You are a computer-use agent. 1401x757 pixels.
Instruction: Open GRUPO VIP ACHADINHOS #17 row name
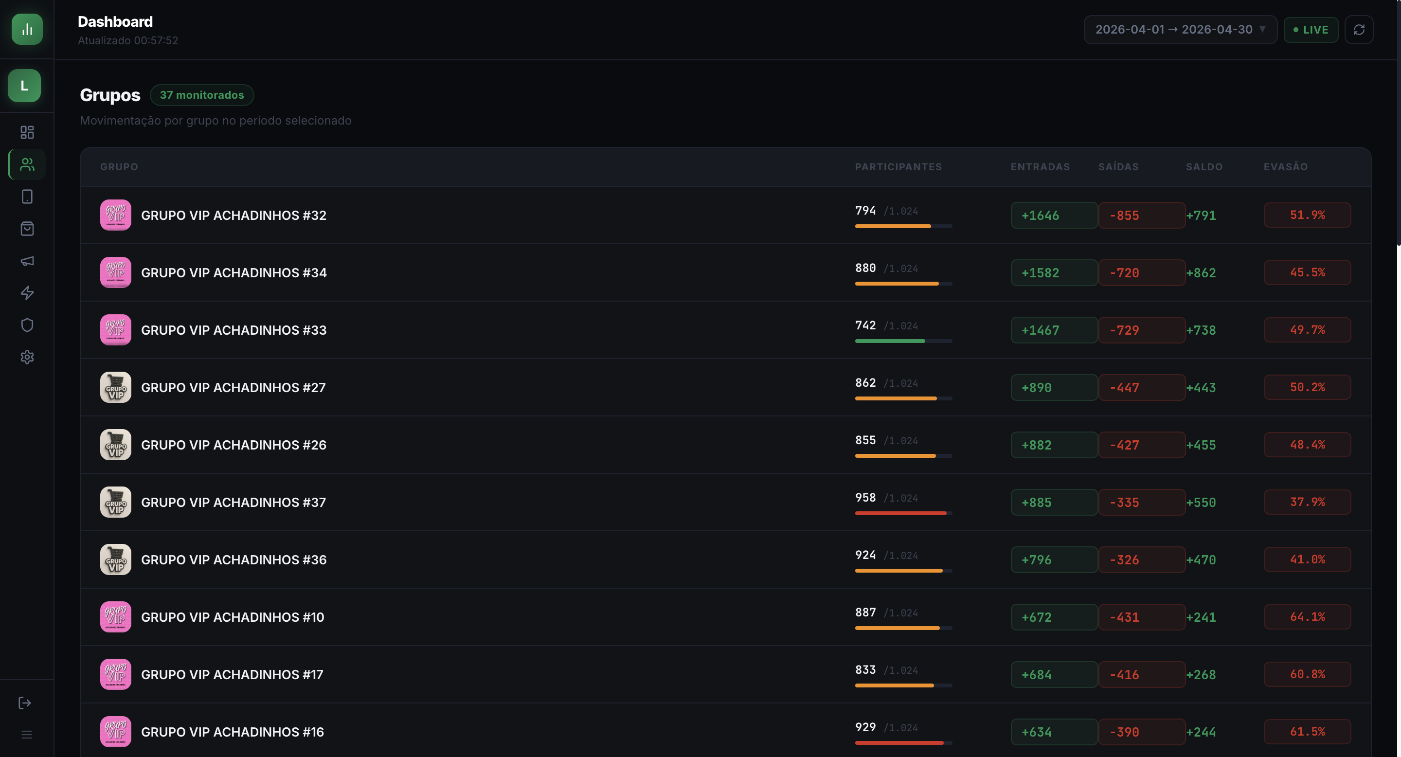tap(232, 674)
